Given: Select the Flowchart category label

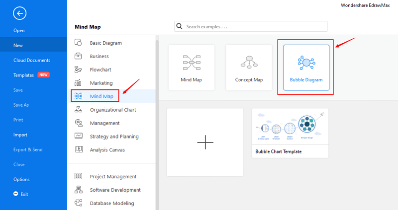Looking at the screenshot, I should 100,70.
